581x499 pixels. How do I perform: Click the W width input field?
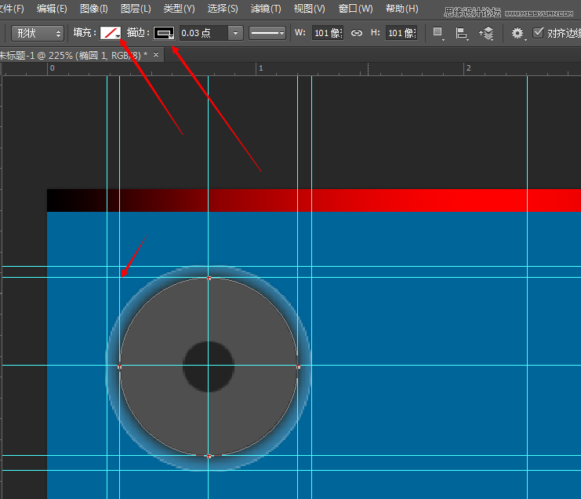click(328, 33)
